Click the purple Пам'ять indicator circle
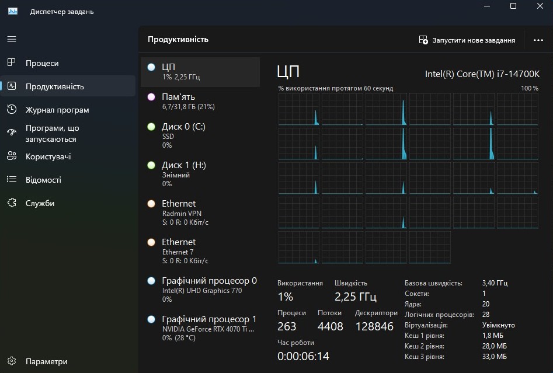Image resolution: width=553 pixels, height=373 pixels. pyautogui.click(x=151, y=97)
